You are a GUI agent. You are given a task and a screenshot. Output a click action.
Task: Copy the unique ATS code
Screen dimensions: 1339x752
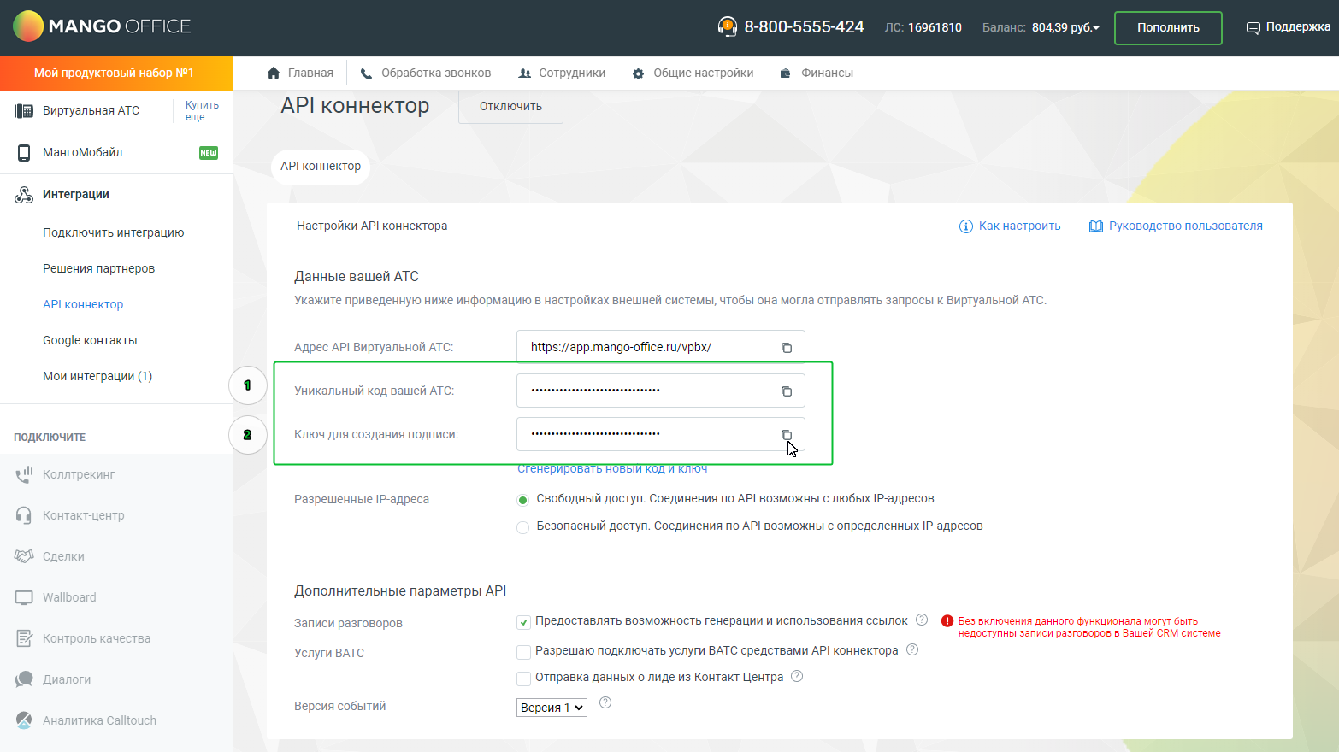pyautogui.click(x=786, y=391)
